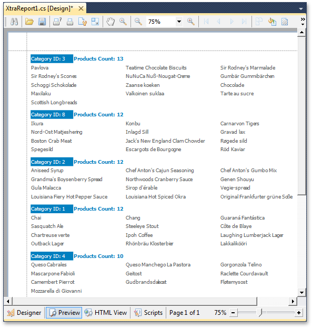Image resolution: width=312 pixels, height=328 pixels.
Task: Open a document with the folder icon
Action: [29, 22]
